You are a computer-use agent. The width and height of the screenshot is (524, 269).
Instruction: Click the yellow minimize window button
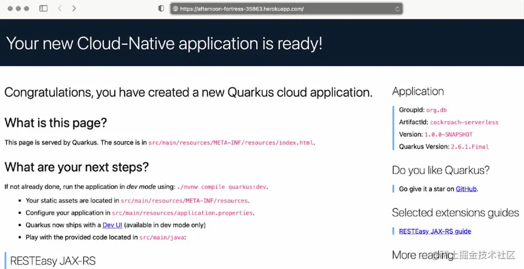[x=18, y=8]
